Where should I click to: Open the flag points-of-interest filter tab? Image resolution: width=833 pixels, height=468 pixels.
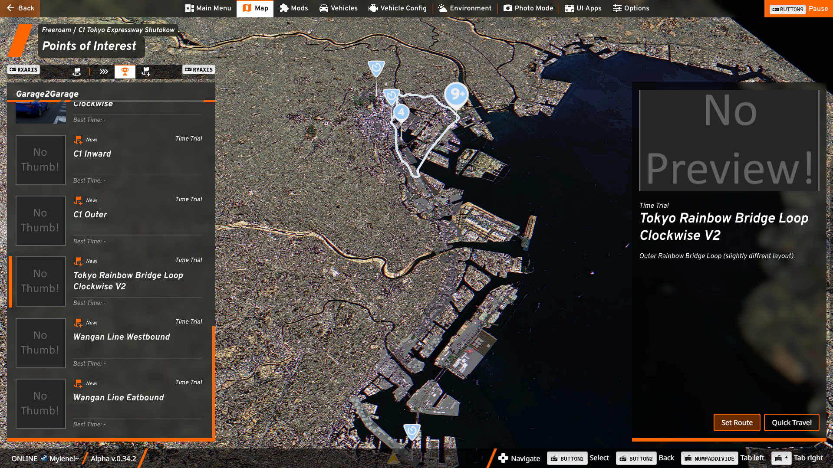point(77,72)
